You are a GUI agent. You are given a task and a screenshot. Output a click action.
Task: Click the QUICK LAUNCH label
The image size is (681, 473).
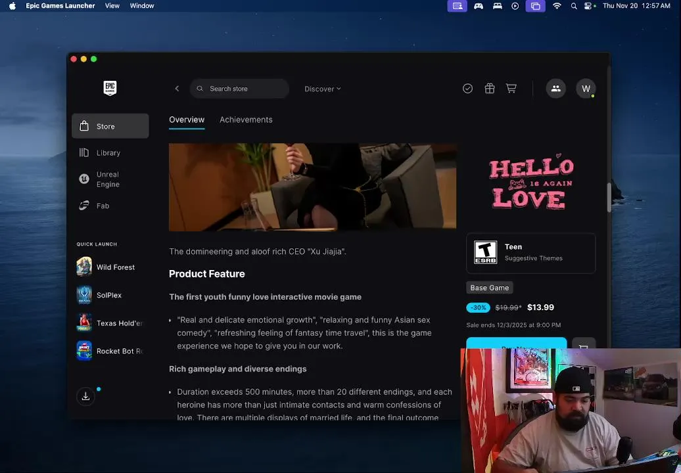[x=97, y=244]
